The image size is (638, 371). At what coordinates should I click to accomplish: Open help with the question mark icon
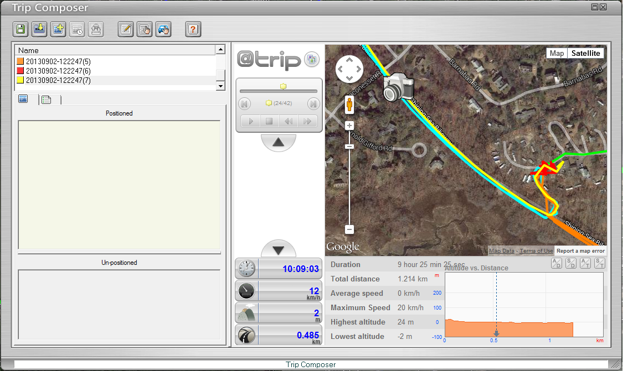[193, 29]
